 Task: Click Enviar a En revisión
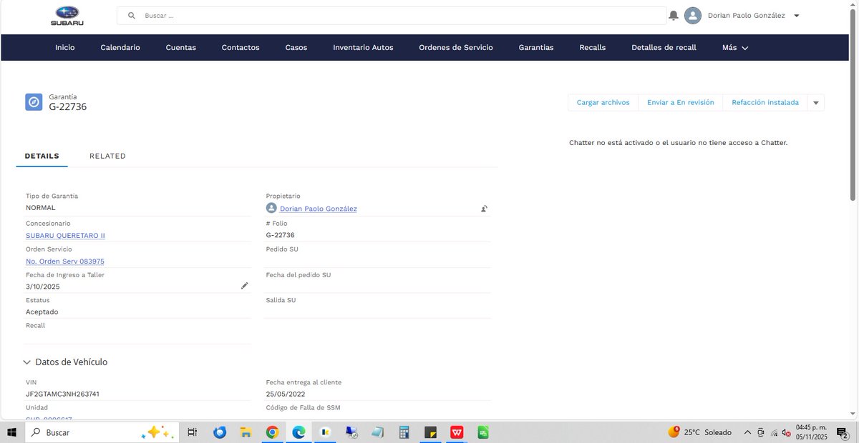(681, 103)
